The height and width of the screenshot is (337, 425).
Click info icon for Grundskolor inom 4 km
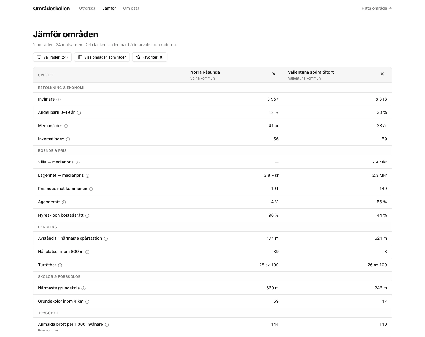pos(87,302)
